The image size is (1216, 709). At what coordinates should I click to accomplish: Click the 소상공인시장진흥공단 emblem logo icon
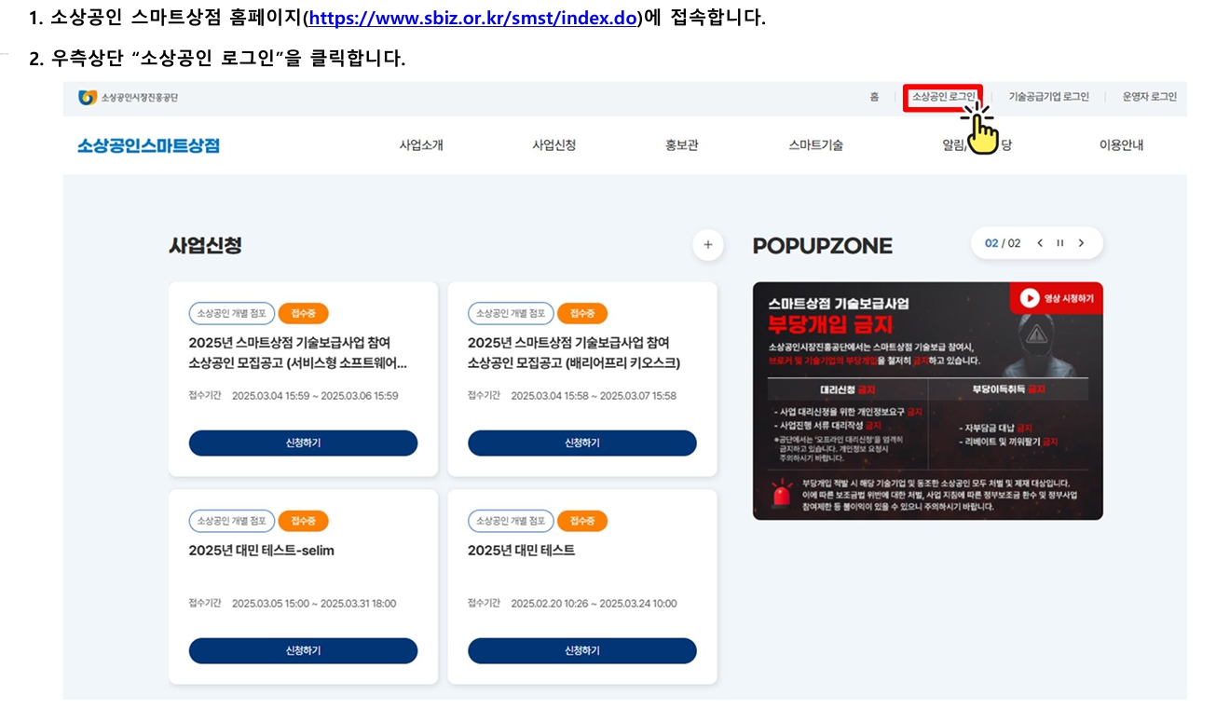[x=88, y=98]
